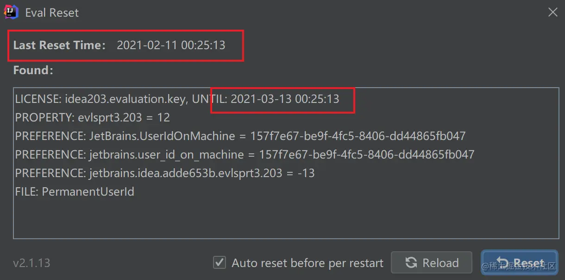This screenshot has width=565, height=280.
Task: Click the Last Reset Time highlighted box
Action: tap(125, 45)
